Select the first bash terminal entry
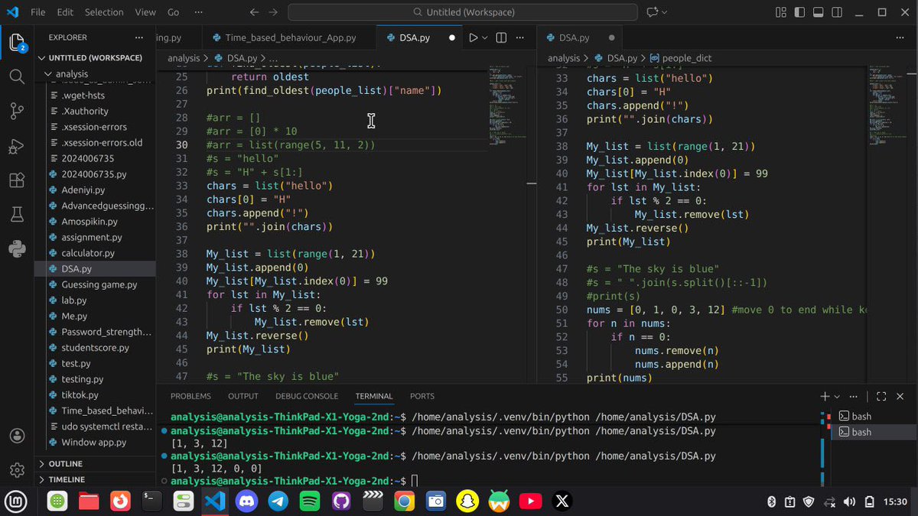Screen dimensions: 918x516 (871, 417)
